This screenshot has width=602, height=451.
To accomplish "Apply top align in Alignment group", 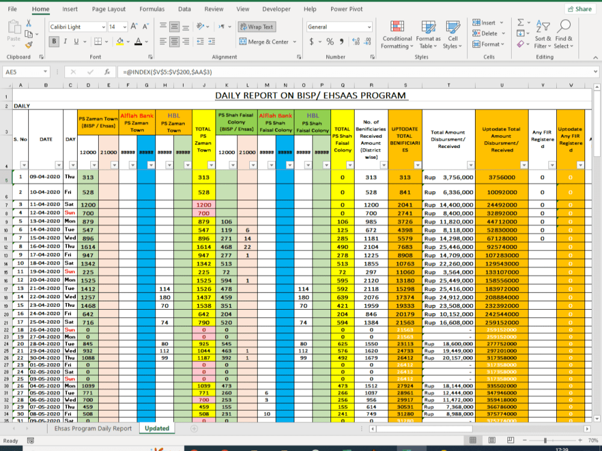I will [x=163, y=26].
